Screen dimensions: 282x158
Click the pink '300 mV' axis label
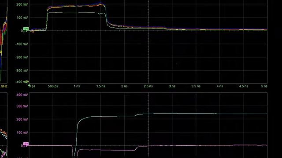22,106
